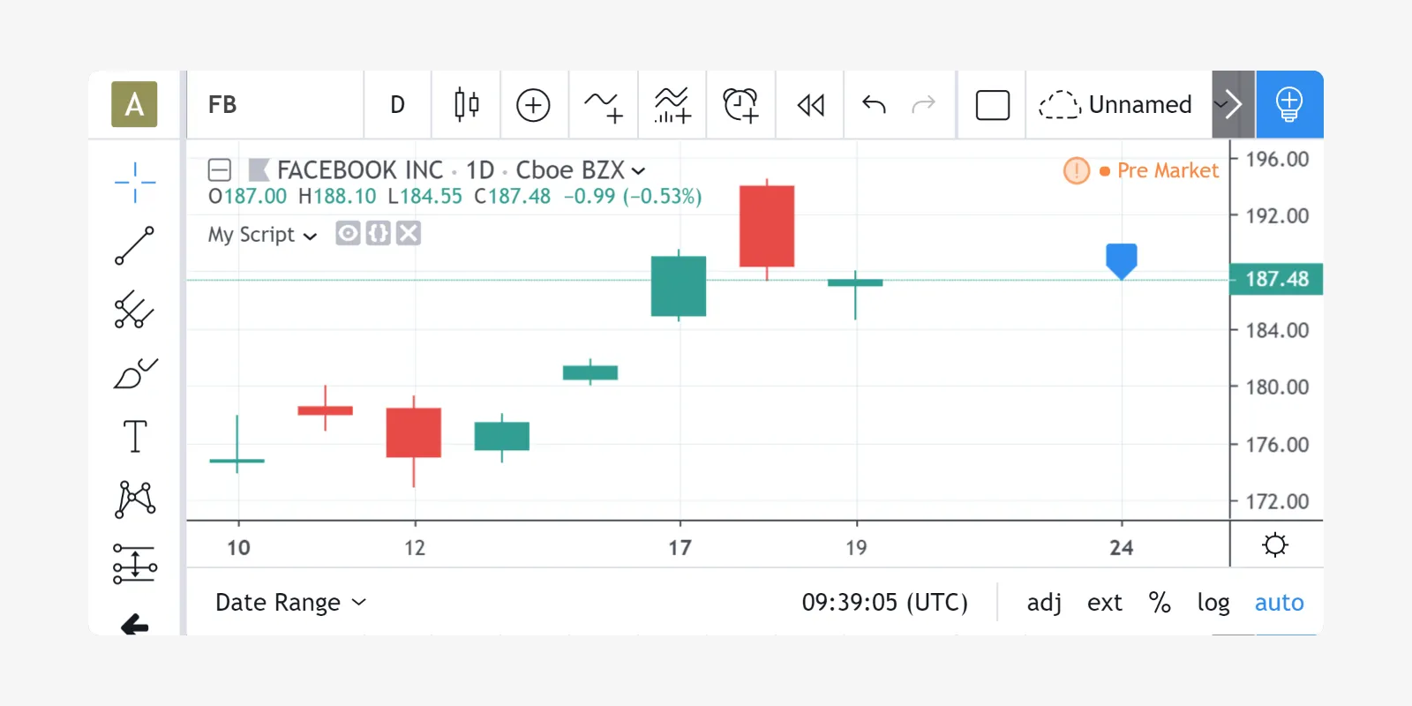
Task: Open chart settings gear icon
Action: [x=1274, y=545]
